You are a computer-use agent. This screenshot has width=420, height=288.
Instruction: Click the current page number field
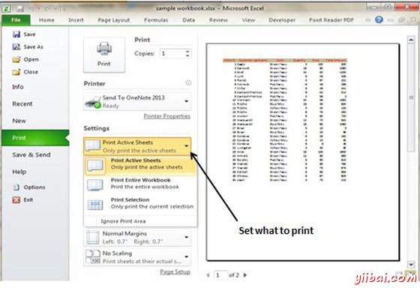pyautogui.click(x=220, y=275)
